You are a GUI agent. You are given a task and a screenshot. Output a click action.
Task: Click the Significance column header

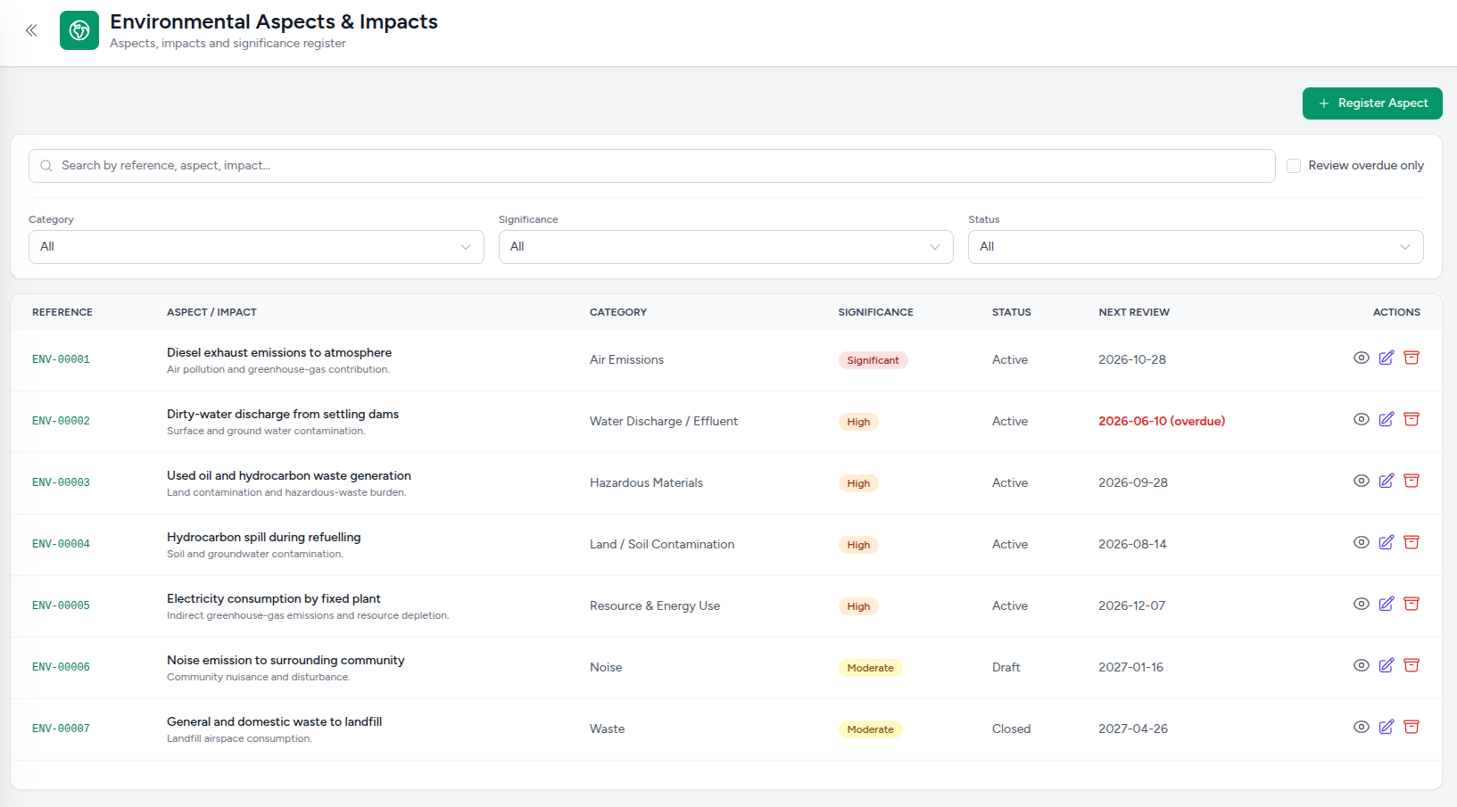(875, 312)
